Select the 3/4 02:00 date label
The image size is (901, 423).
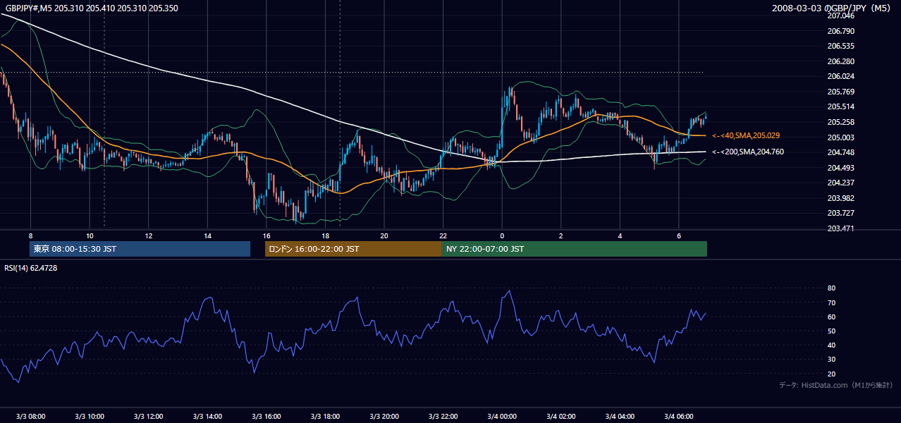click(x=560, y=416)
